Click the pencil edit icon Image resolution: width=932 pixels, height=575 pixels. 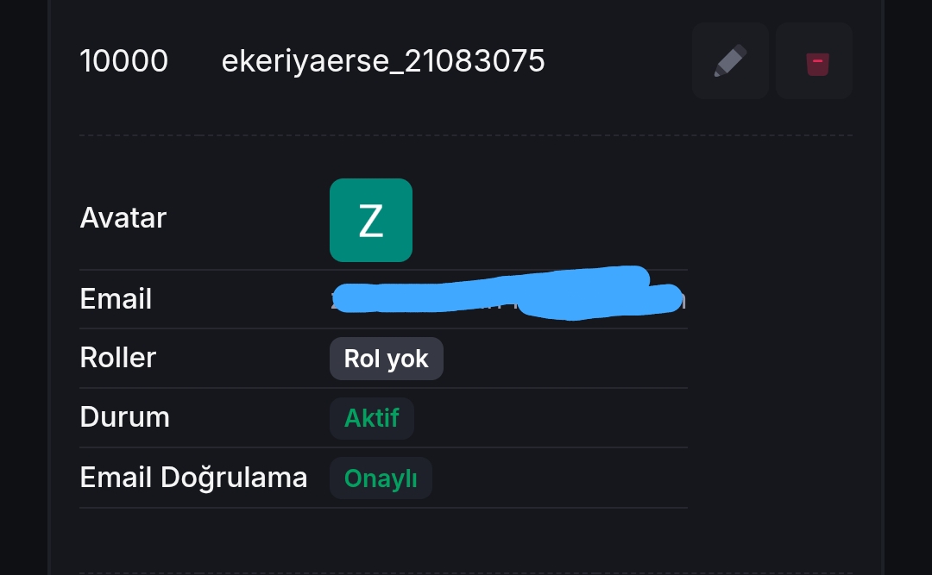coord(730,61)
